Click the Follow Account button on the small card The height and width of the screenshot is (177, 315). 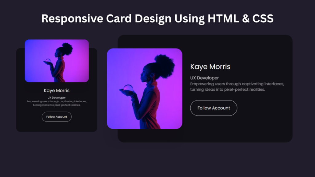57,117
